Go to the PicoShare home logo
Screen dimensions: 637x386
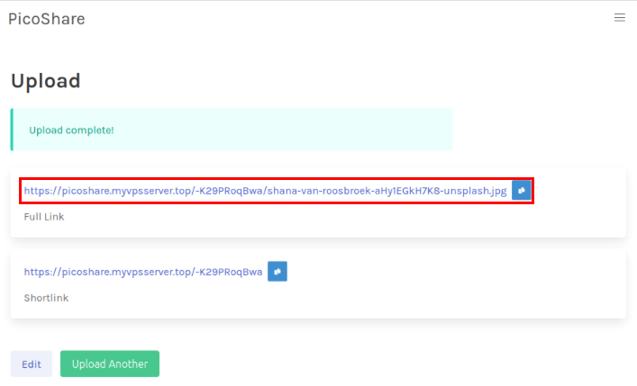(47, 19)
